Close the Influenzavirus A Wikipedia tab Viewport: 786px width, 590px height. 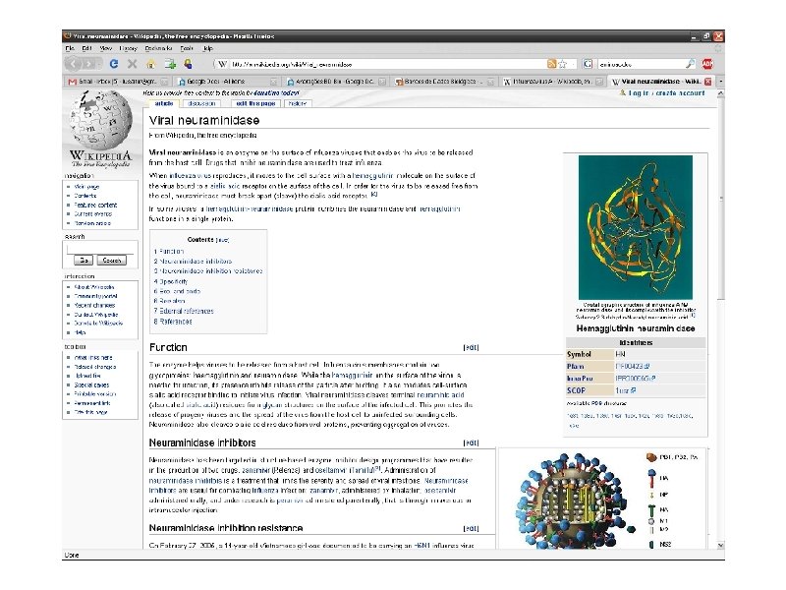click(x=599, y=82)
